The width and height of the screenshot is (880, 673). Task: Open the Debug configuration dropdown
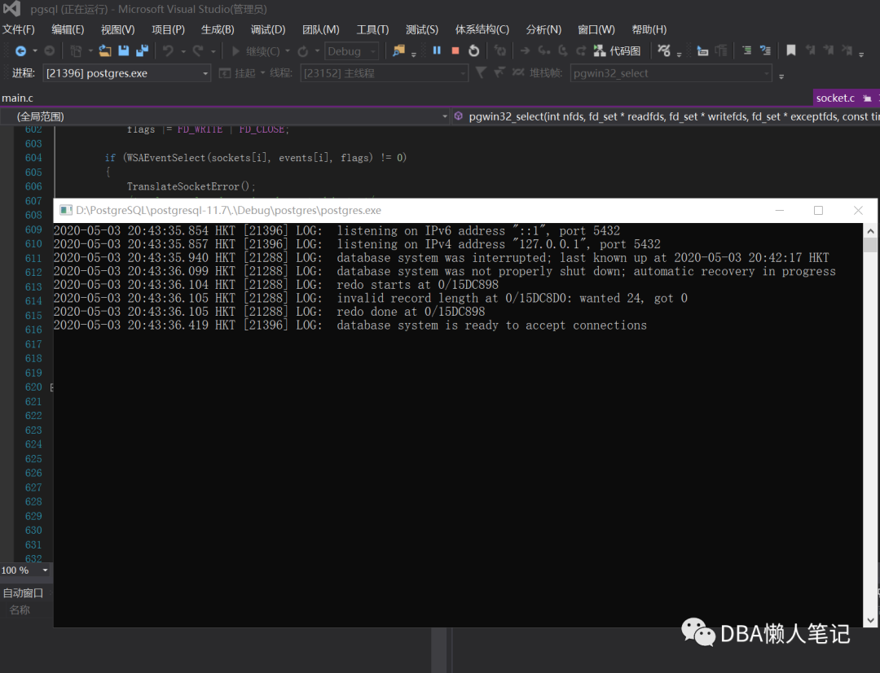(x=351, y=51)
